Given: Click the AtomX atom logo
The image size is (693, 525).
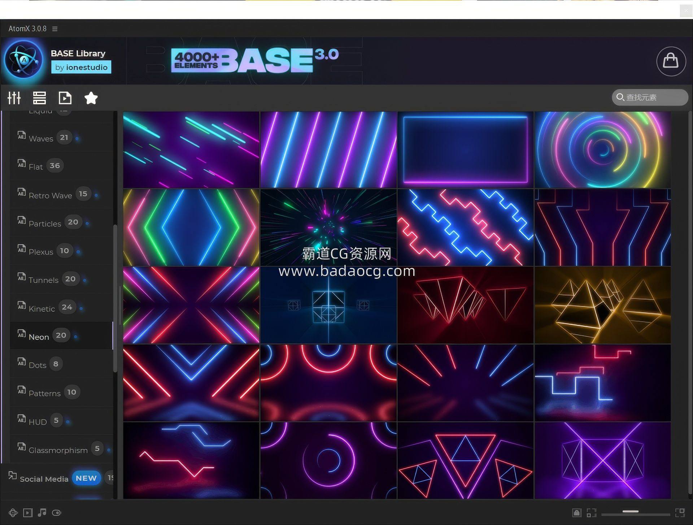Looking at the screenshot, I should [x=24, y=60].
